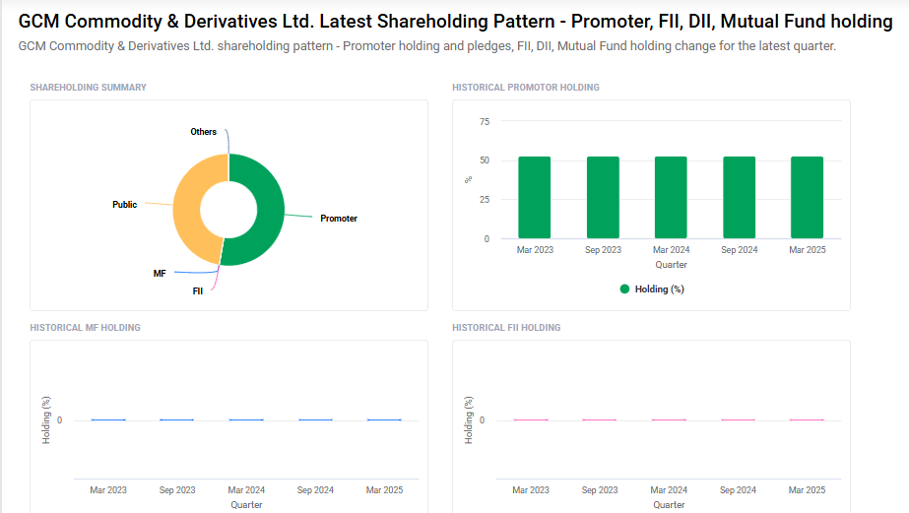
Task: Click the shareholding pattern description subtitle
Action: pos(427,46)
